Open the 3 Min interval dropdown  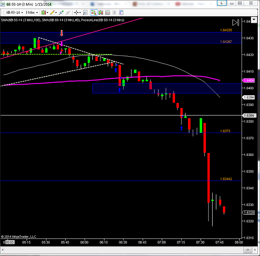click(x=32, y=13)
